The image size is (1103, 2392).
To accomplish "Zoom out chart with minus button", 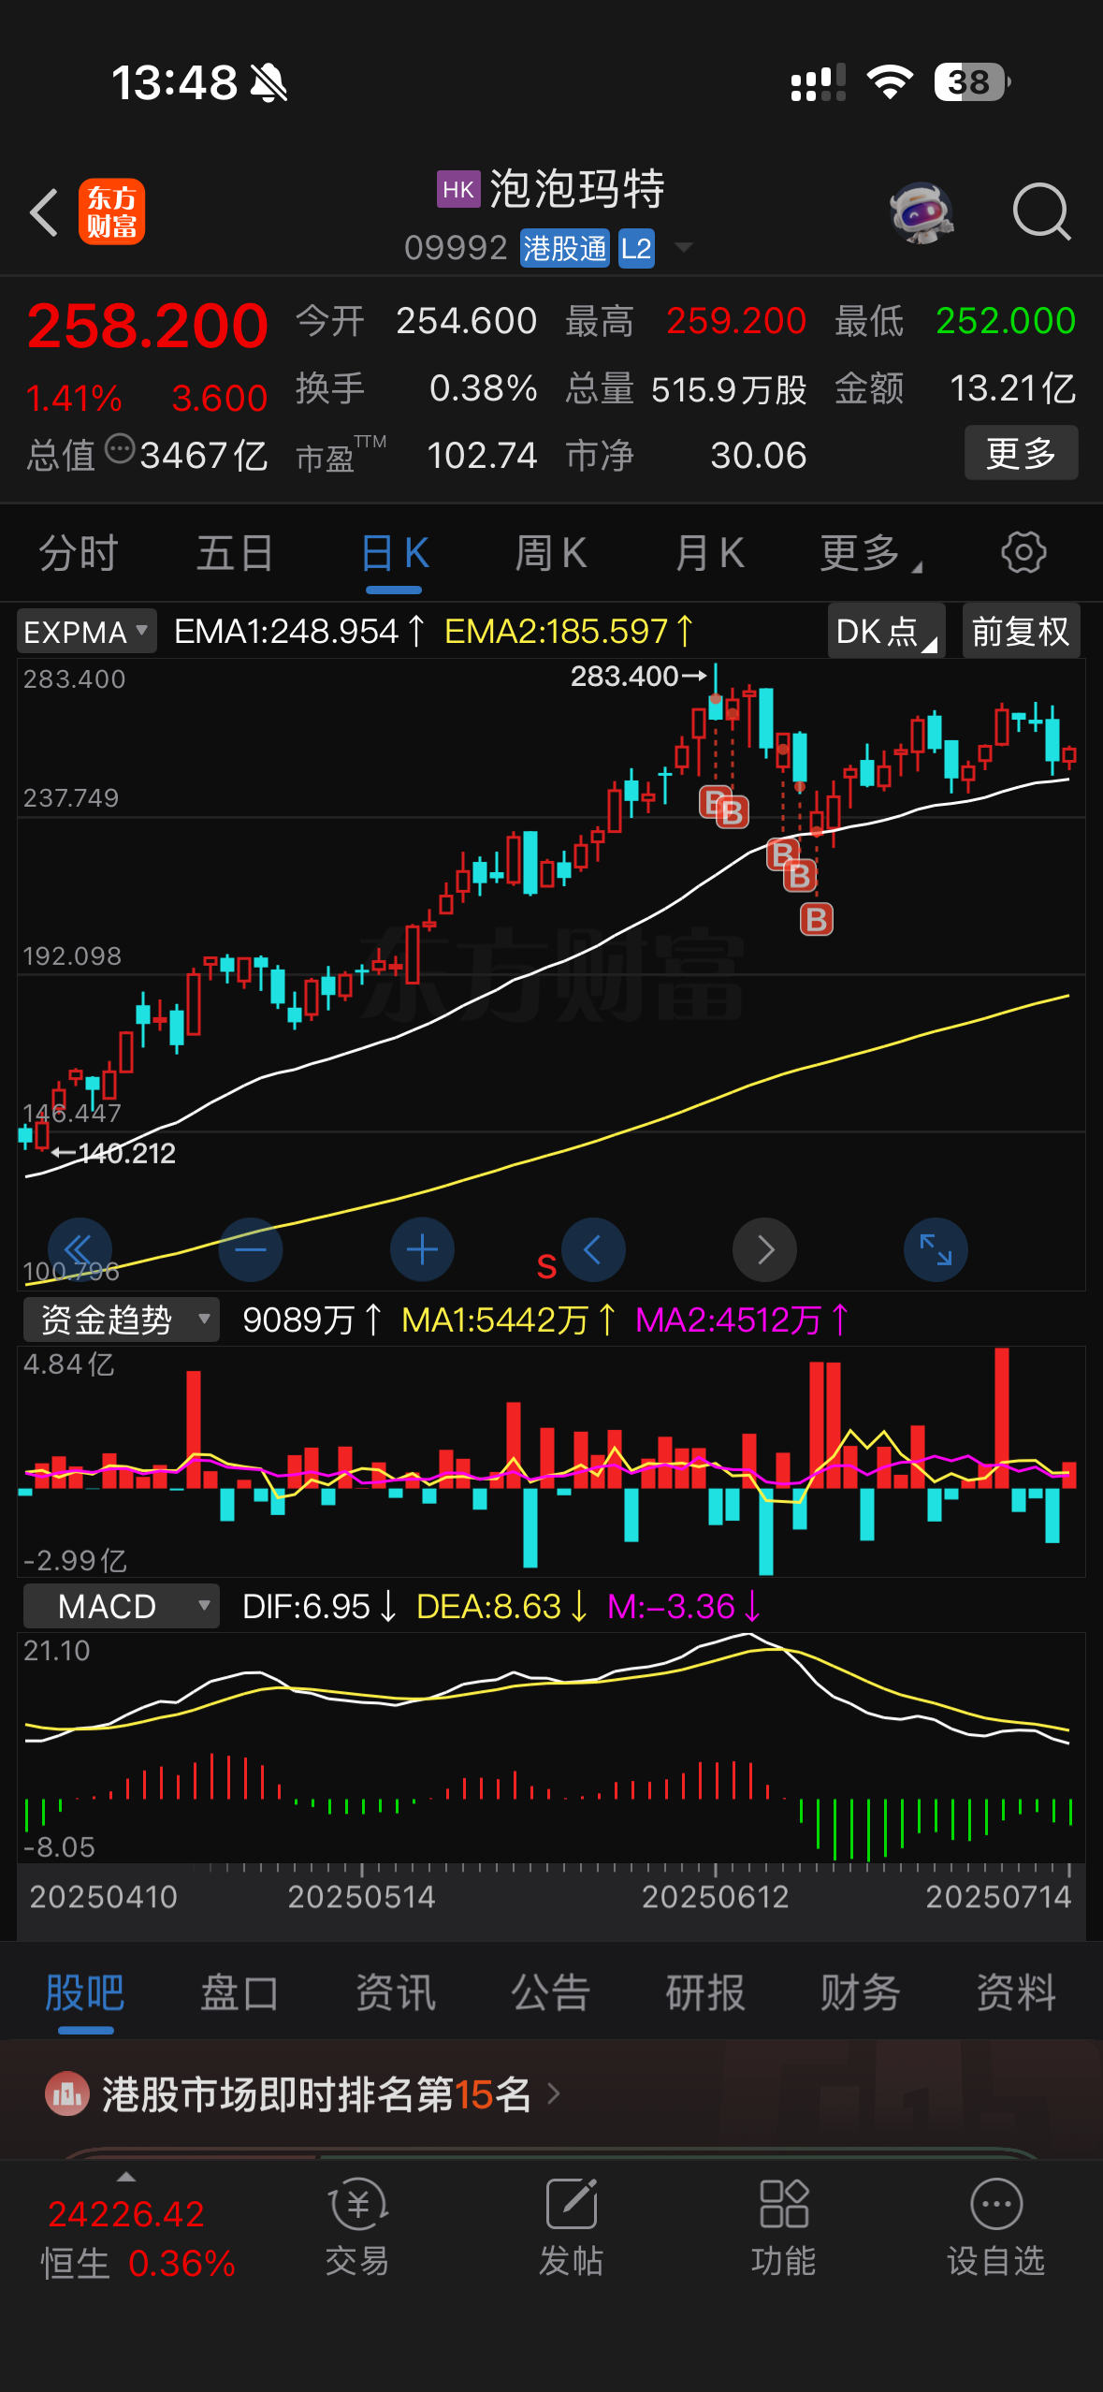I will click(251, 1249).
